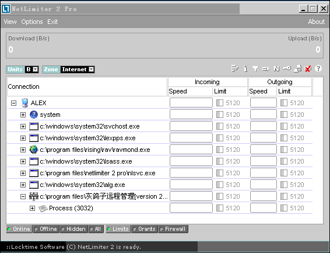330x253 pixels.
Task: Enable outgoing limit checkbox for ALEX
Action: click(284, 103)
